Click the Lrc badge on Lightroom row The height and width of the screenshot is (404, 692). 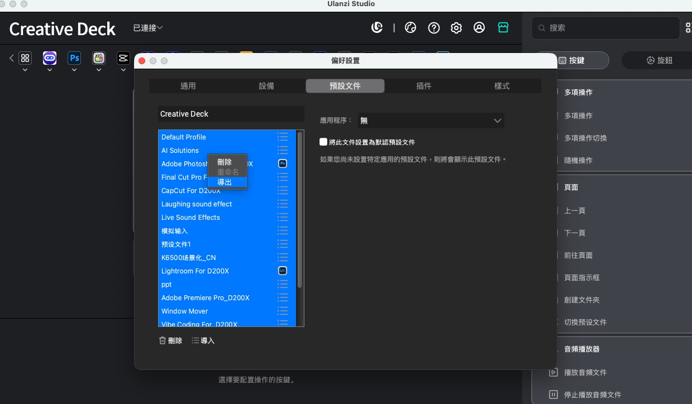pyautogui.click(x=283, y=271)
